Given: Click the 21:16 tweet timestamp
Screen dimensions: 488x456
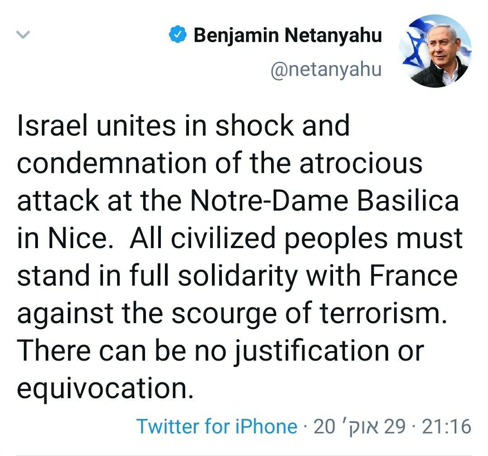Looking at the screenshot, I should click(x=446, y=426).
